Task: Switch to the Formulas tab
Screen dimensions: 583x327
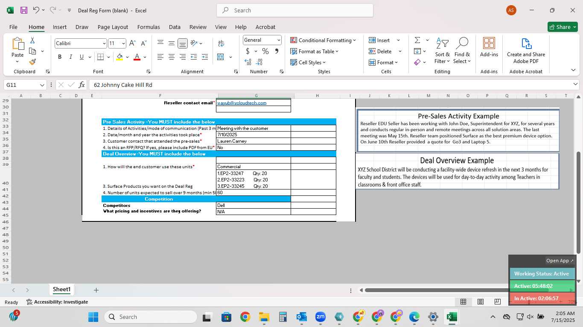Action: (x=149, y=27)
